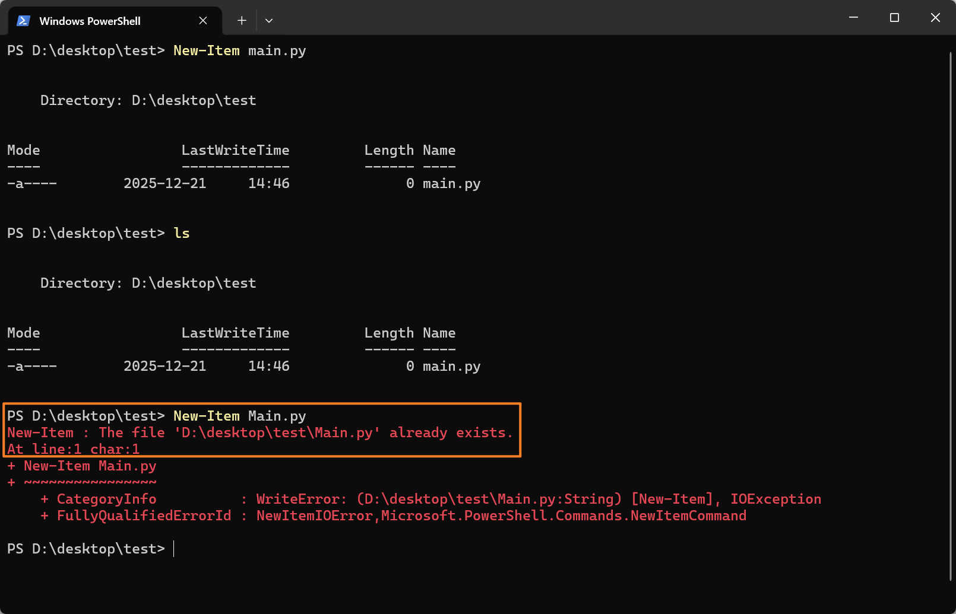Minimize the terminal window
956x614 pixels.
(x=853, y=18)
